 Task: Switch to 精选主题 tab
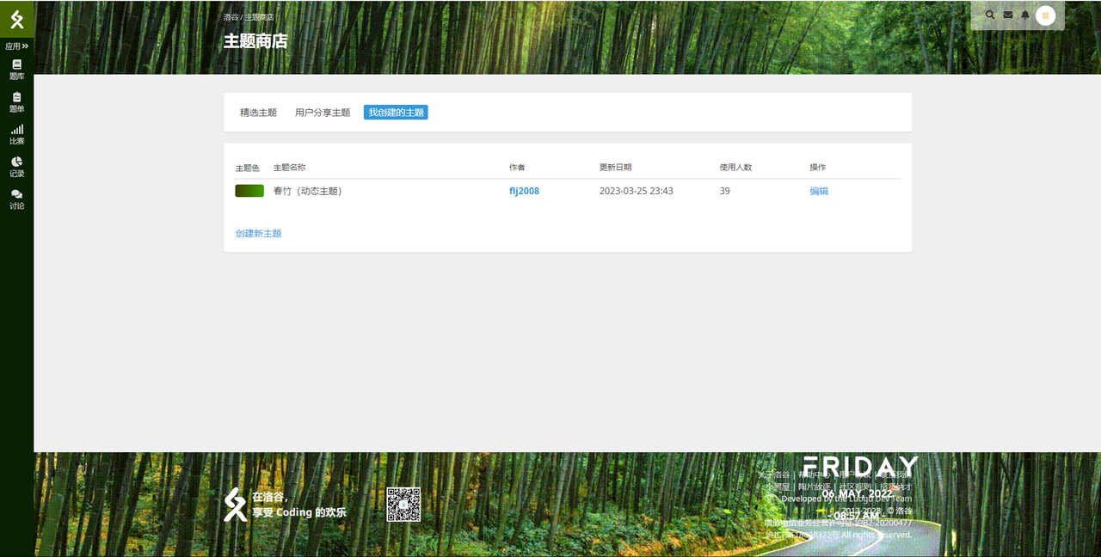tap(259, 113)
